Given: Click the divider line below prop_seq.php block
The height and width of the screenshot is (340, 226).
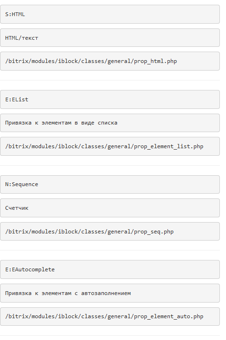Looking at the screenshot, I should click(x=110, y=250).
